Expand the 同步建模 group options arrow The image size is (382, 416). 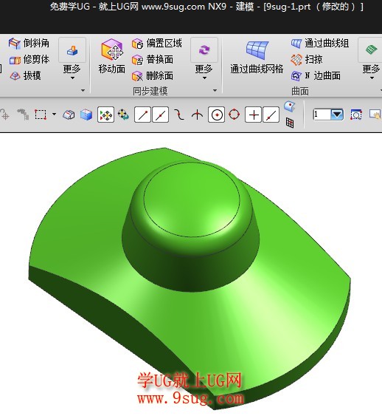215,90
